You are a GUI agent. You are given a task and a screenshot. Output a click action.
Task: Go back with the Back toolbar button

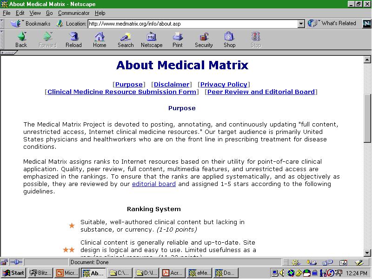pos(21,40)
